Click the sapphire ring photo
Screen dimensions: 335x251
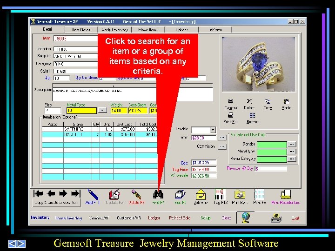click(x=259, y=64)
